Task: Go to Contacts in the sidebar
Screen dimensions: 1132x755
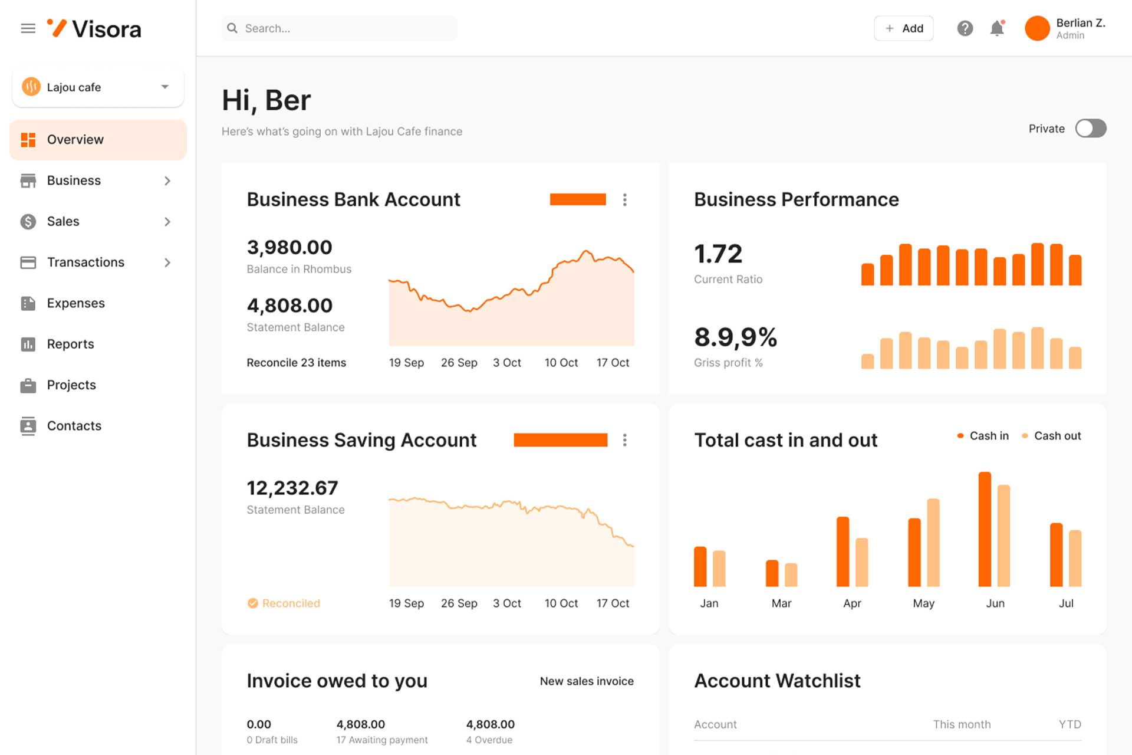Action: click(74, 426)
